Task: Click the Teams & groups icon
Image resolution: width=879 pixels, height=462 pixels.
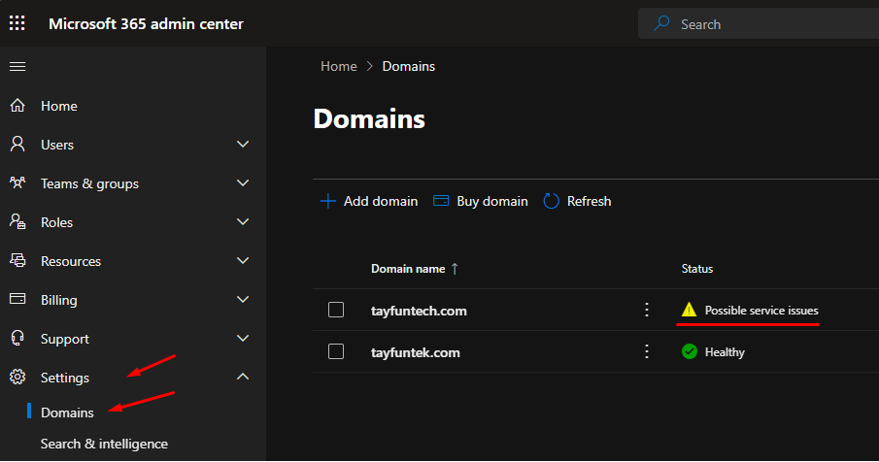Action: pyautogui.click(x=17, y=183)
